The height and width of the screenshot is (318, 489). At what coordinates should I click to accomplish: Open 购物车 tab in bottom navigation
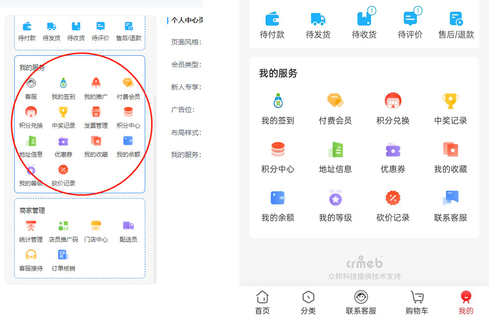click(417, 302)
